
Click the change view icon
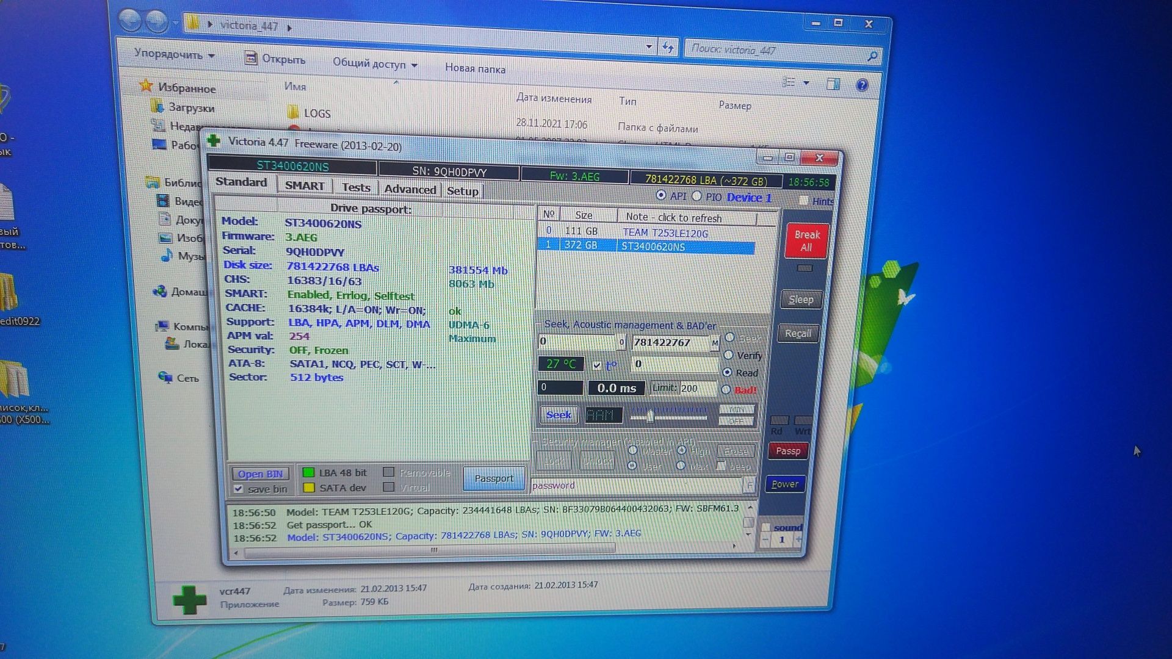tap(789, 82)
